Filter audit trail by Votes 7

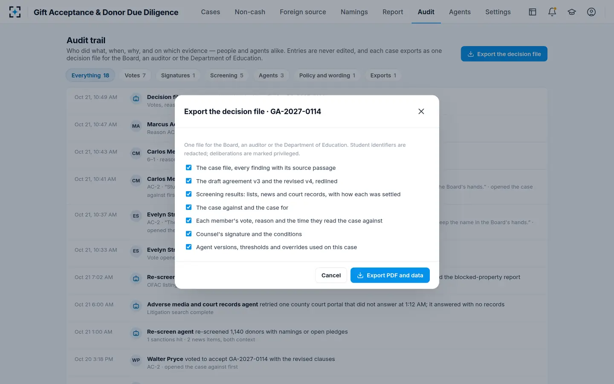pyautogui.click(x=135, y=76)
